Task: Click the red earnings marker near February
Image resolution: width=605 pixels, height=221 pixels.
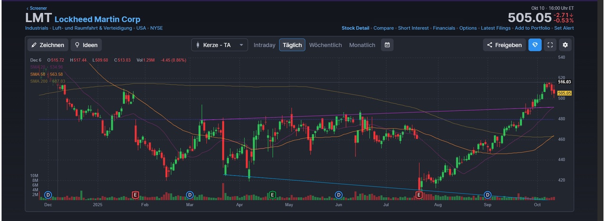Action: click(x=136, y=194)
